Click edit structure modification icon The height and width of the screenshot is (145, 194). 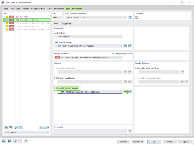click(x=129, y=82)
